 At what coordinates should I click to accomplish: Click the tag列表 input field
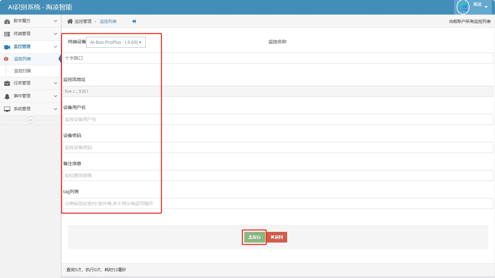(278, 204)
